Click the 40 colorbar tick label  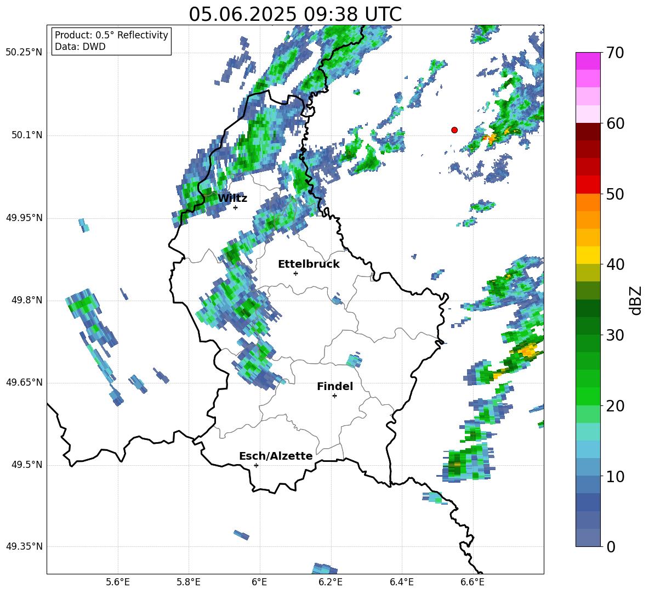[615, 264]
